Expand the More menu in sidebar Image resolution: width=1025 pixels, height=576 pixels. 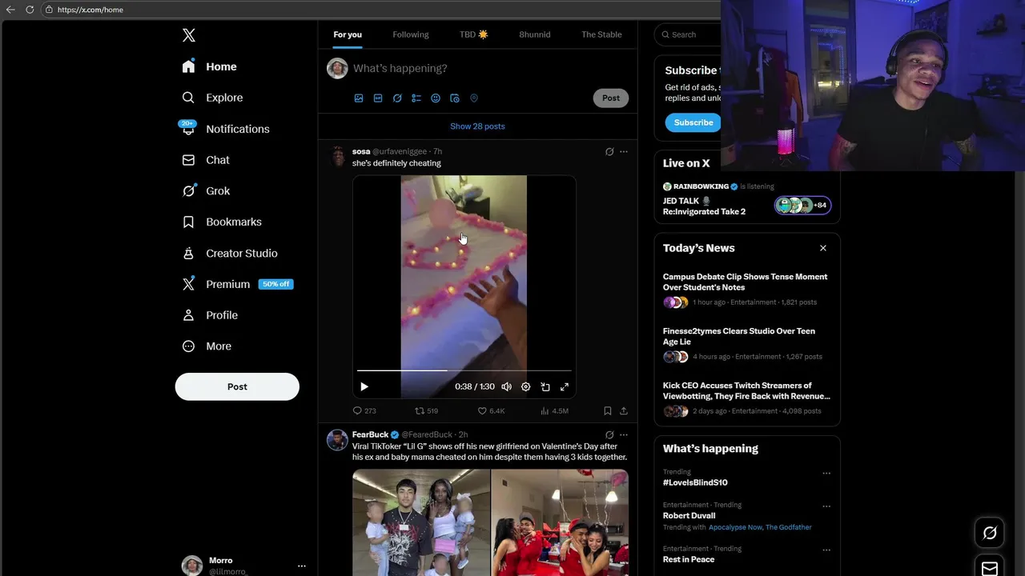pos(207,346)
